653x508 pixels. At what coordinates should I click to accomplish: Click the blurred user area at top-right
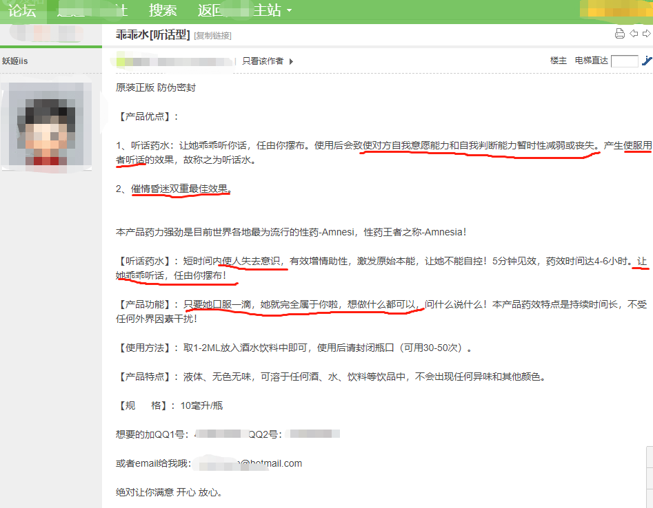point(615,10)
